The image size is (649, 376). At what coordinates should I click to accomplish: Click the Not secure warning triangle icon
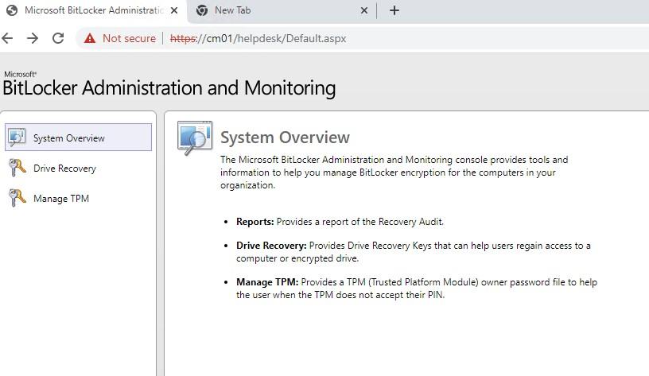tap(89, 38)
